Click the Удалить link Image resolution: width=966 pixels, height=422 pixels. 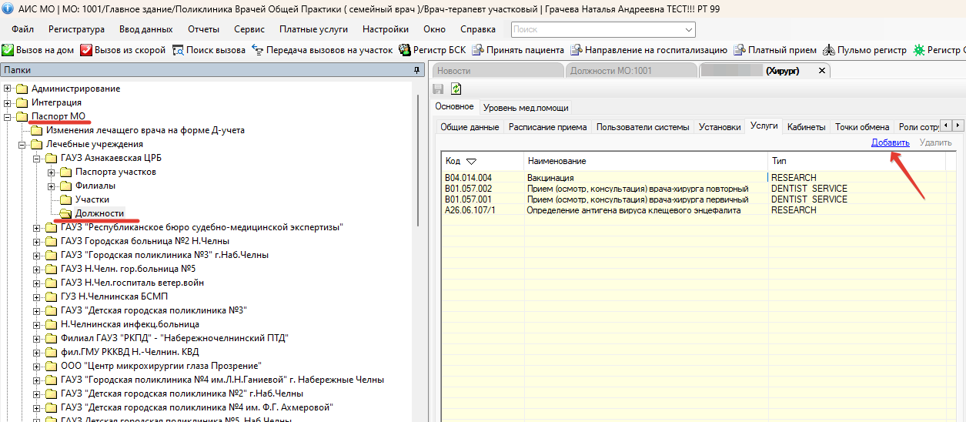(x=935, y=142)
